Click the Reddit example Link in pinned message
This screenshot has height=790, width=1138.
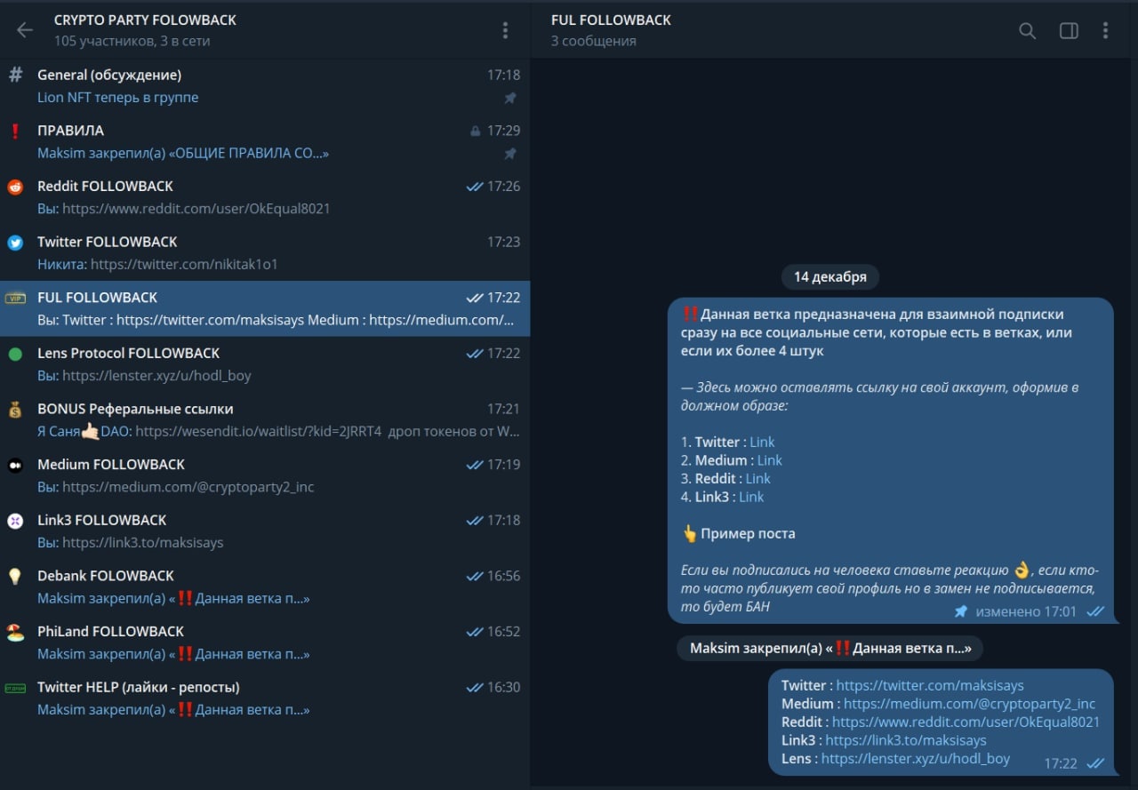point(758,479)
